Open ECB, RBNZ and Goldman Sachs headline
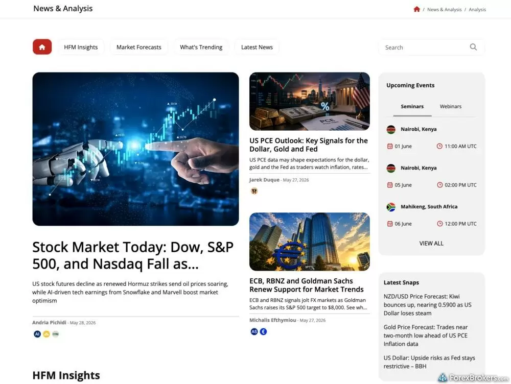This screenshot has height=384, width=511. (306, 285)
